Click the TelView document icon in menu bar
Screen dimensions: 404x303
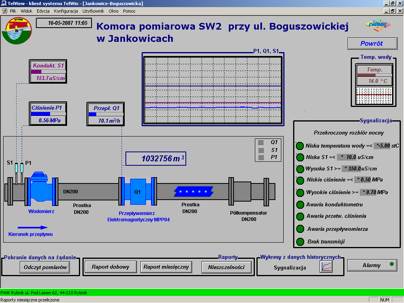4,11
